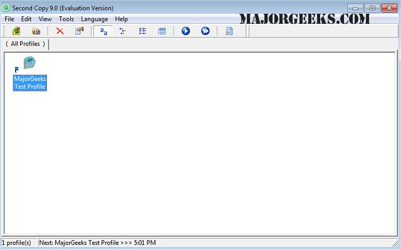This screenshot has width=401, height=250.
Task: Switch to details view icon
Action: click(162, 31)
